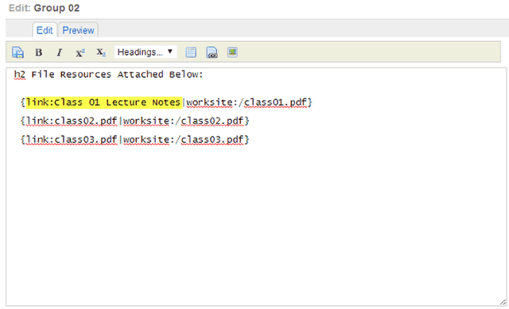Image resolution: width=509 pixels, height=309 pixels.
Task: Insert an image using the picture icon
Action: tap(232, 52)
